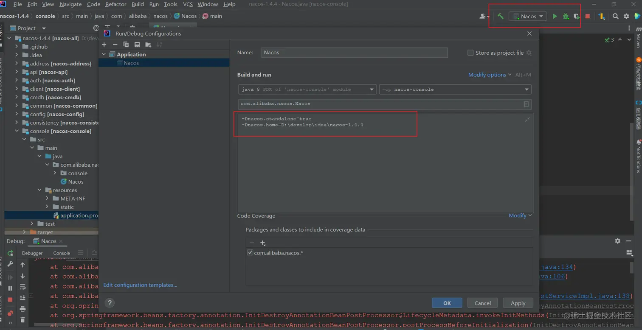Open debug panel settings gear
Viewport: 642px width, 330px height.
pyautogui.click(x=617, y=241)
